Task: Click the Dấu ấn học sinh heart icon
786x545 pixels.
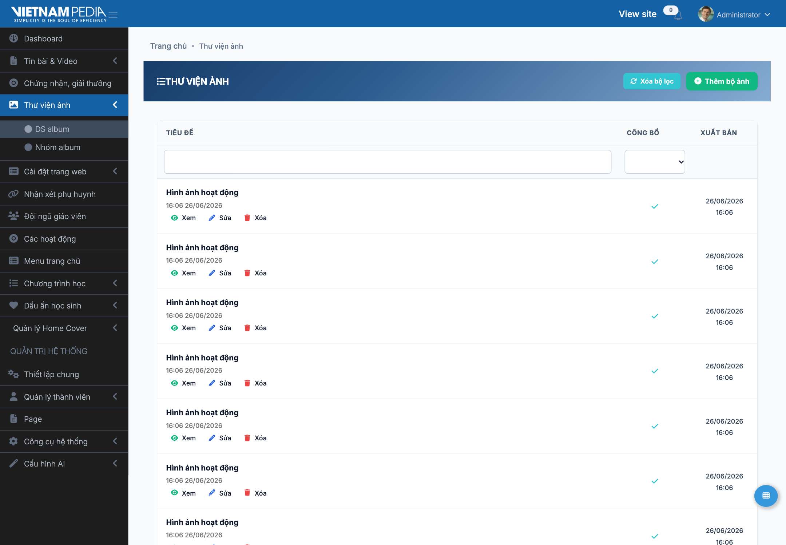Action: pos(13,306)
